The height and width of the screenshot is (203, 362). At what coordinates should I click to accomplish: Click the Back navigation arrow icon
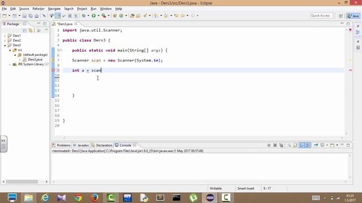pos(183,16)
